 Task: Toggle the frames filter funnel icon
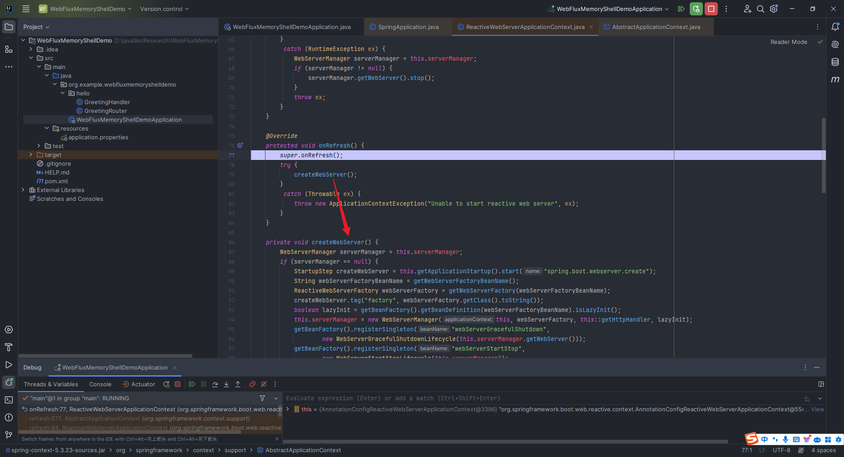coord(262,398)
